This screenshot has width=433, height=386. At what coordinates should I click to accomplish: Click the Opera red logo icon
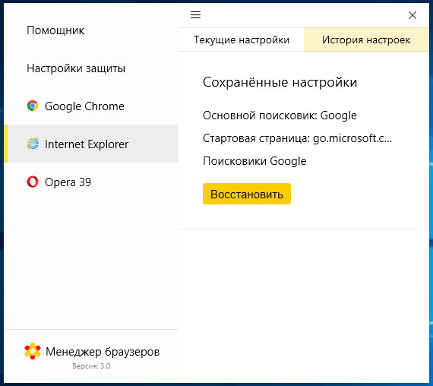(33, 182)
